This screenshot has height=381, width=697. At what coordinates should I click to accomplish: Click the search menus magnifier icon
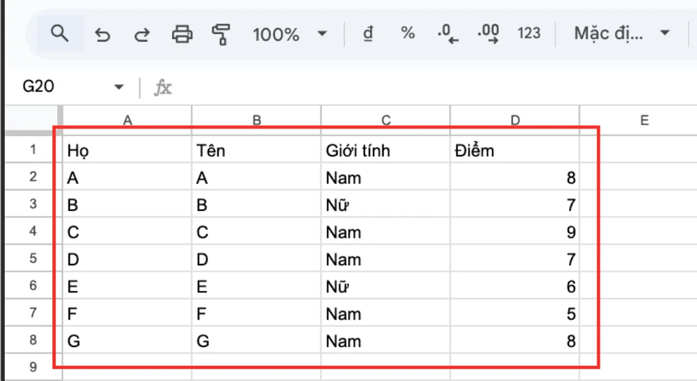coord(59,34)
